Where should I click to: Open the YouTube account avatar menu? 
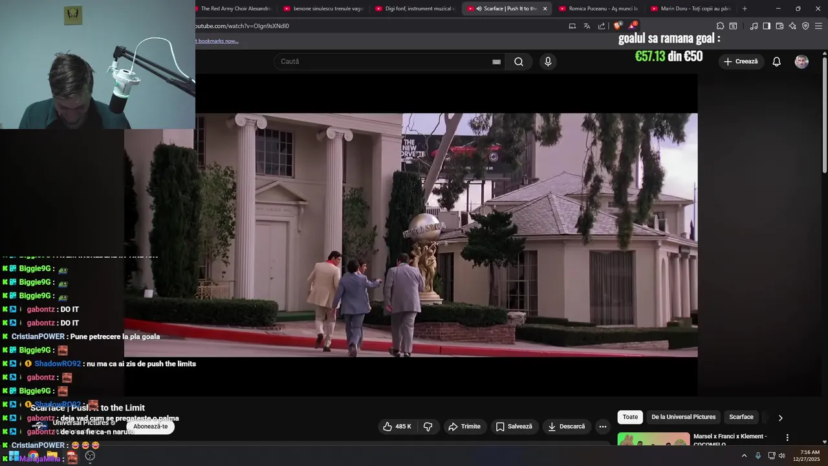[x=801, y=61]
